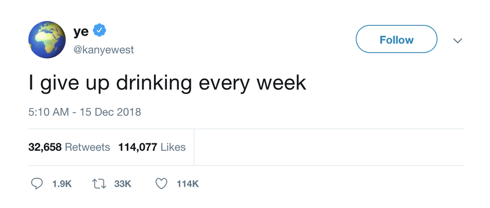Click the word 'Likes' in the stats row
The image size is (490, 208).
[x=173, y=147]
